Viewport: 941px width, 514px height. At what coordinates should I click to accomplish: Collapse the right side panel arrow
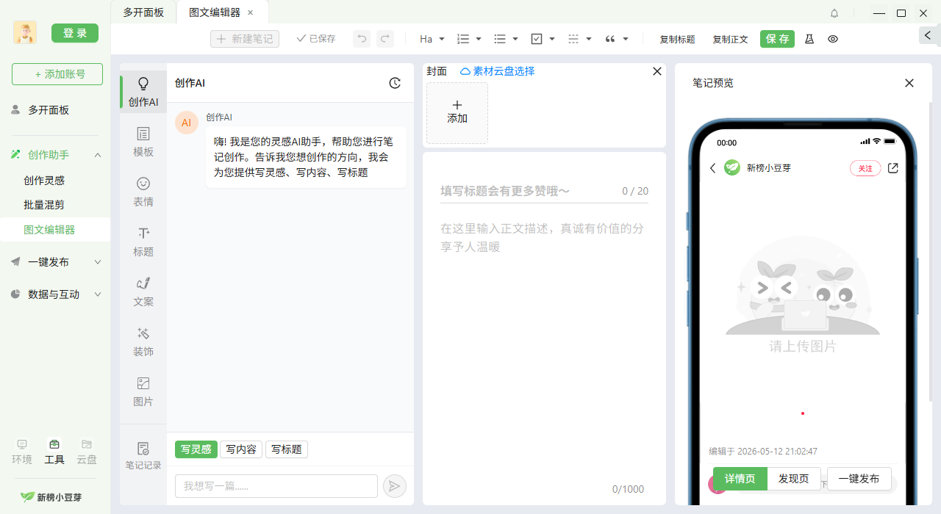(x=930, y=35)
